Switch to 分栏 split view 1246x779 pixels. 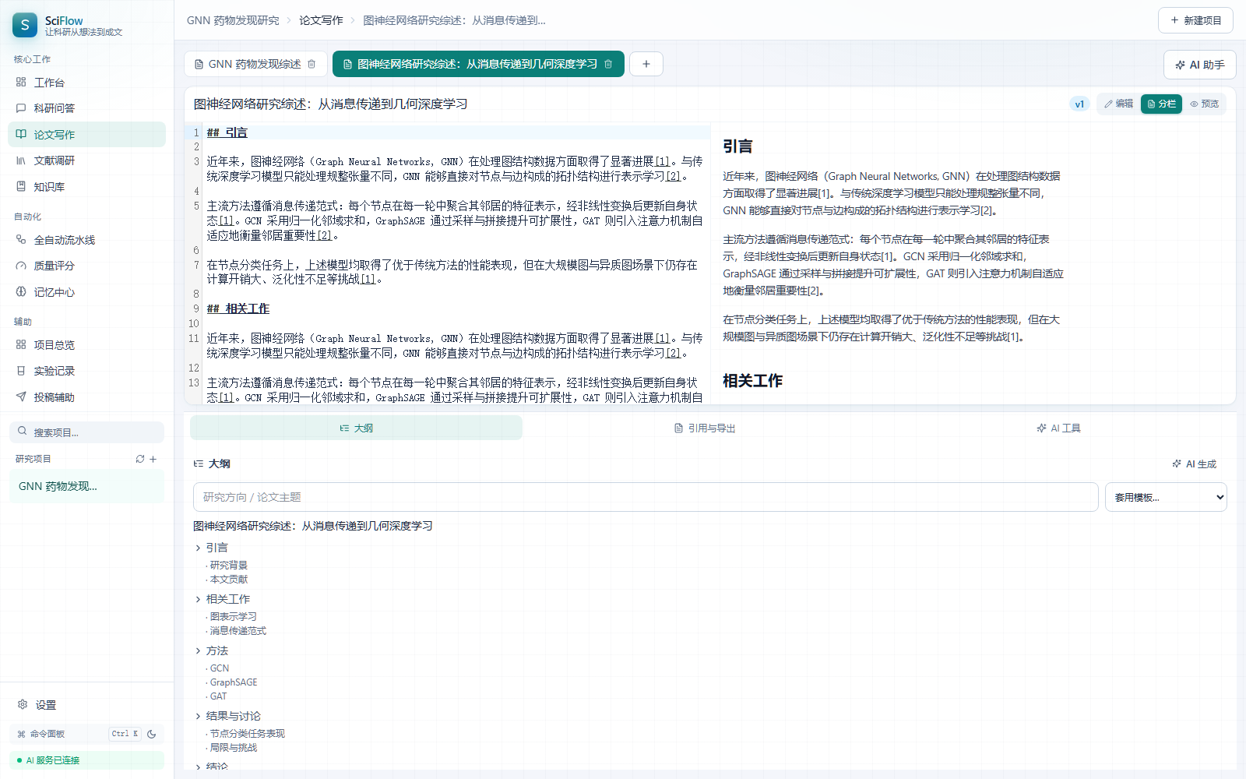pyautogui.click(x=1161, y=104)
